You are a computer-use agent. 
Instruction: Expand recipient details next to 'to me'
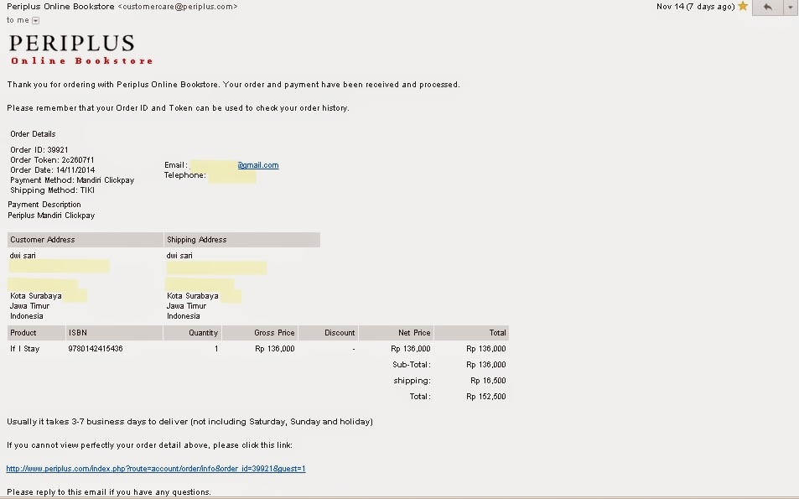point(36,20)
